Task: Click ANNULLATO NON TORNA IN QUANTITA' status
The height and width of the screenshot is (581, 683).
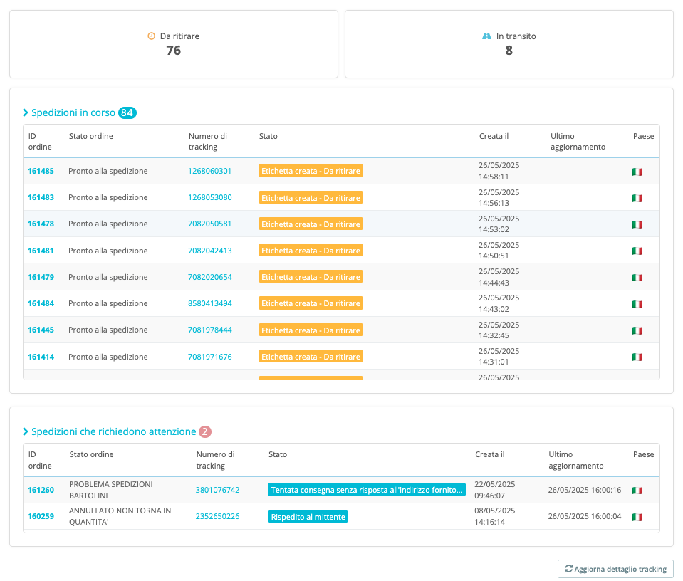Action: click(x=120, y=516)
